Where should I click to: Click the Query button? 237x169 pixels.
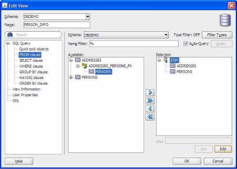click(x=221, y=44)
